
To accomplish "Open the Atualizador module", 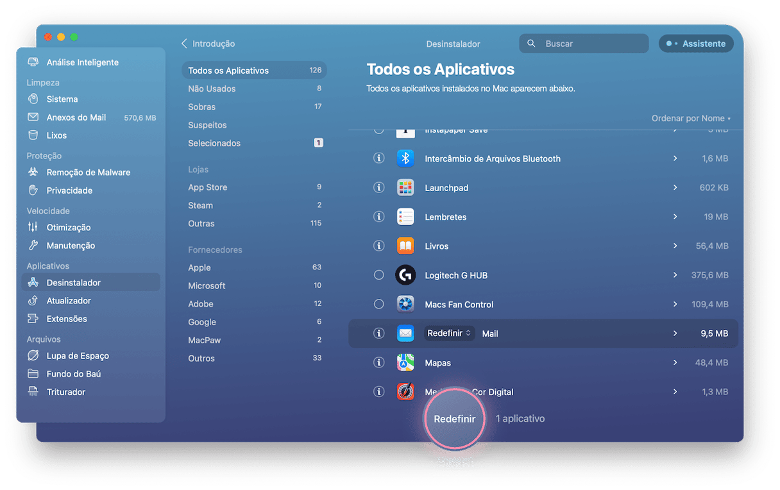I will coord(91,301).
